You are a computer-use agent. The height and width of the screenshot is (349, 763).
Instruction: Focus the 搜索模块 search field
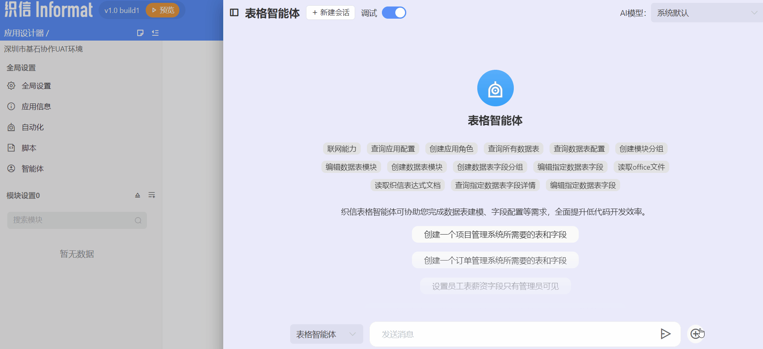[77, 220]
